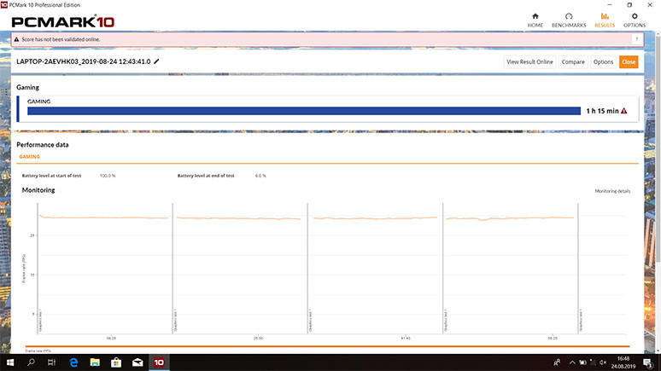Image resolution: width=661 pixels, height=371 pixels.
Task: Click the Monitoring heading
Action: pos(38,190)
